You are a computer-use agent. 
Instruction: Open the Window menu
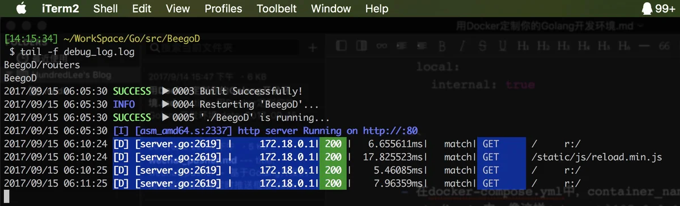pos(331,8)
